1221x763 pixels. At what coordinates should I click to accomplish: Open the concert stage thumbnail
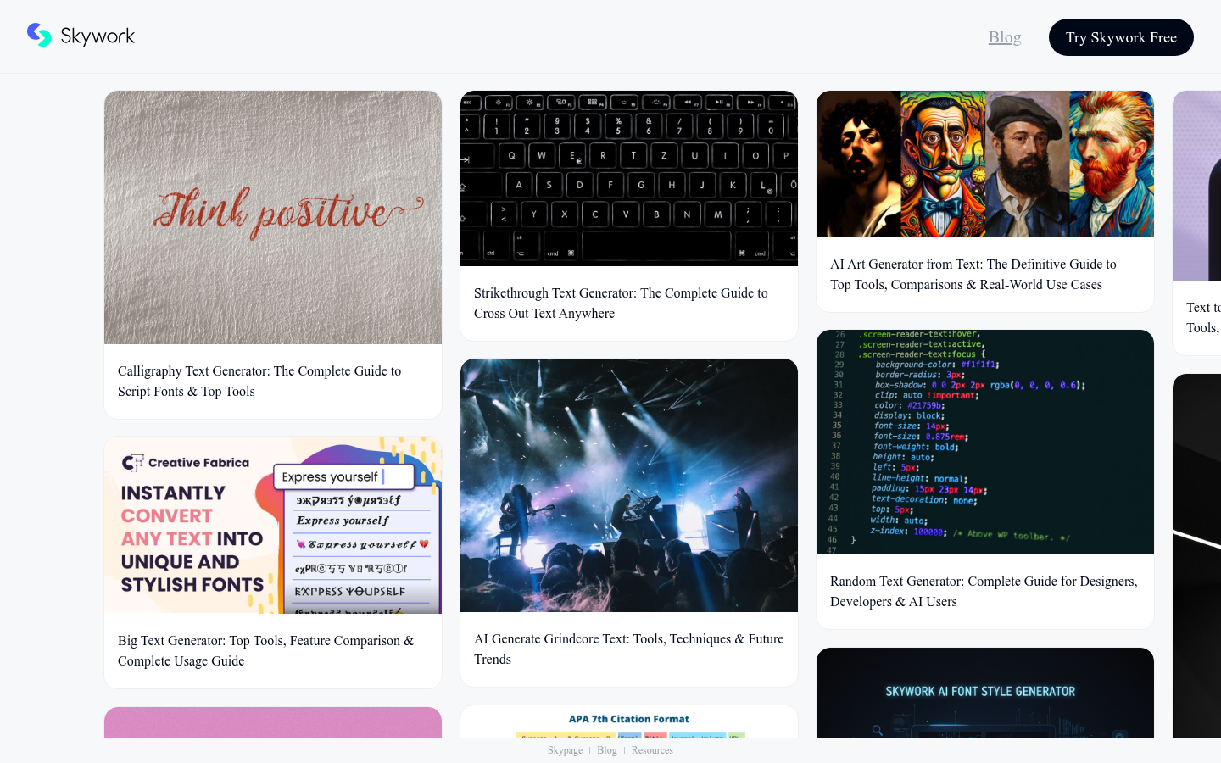(x=629, y=486)
